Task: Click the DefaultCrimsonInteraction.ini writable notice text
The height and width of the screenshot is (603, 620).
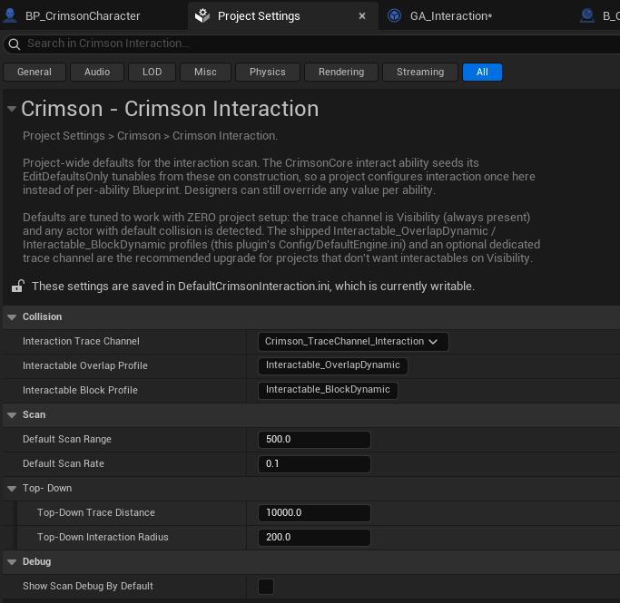Action: pyautogui.click(x=253, y=287)
